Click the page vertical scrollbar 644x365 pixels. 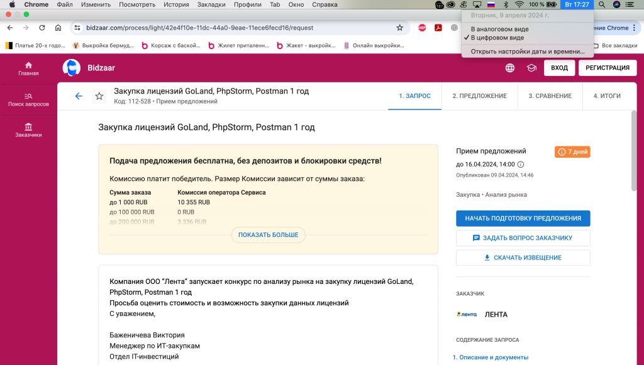point(634,150)
